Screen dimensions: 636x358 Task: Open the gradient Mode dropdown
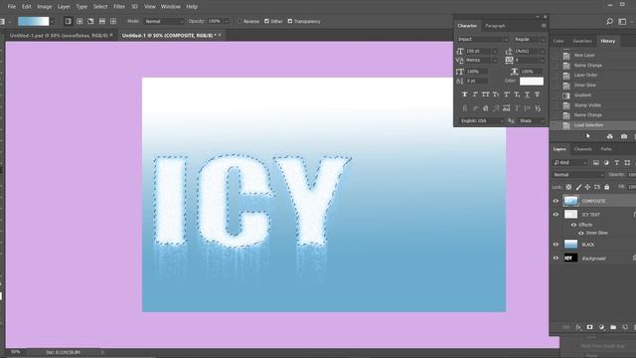pyautogui.click(x=164, y=21)
